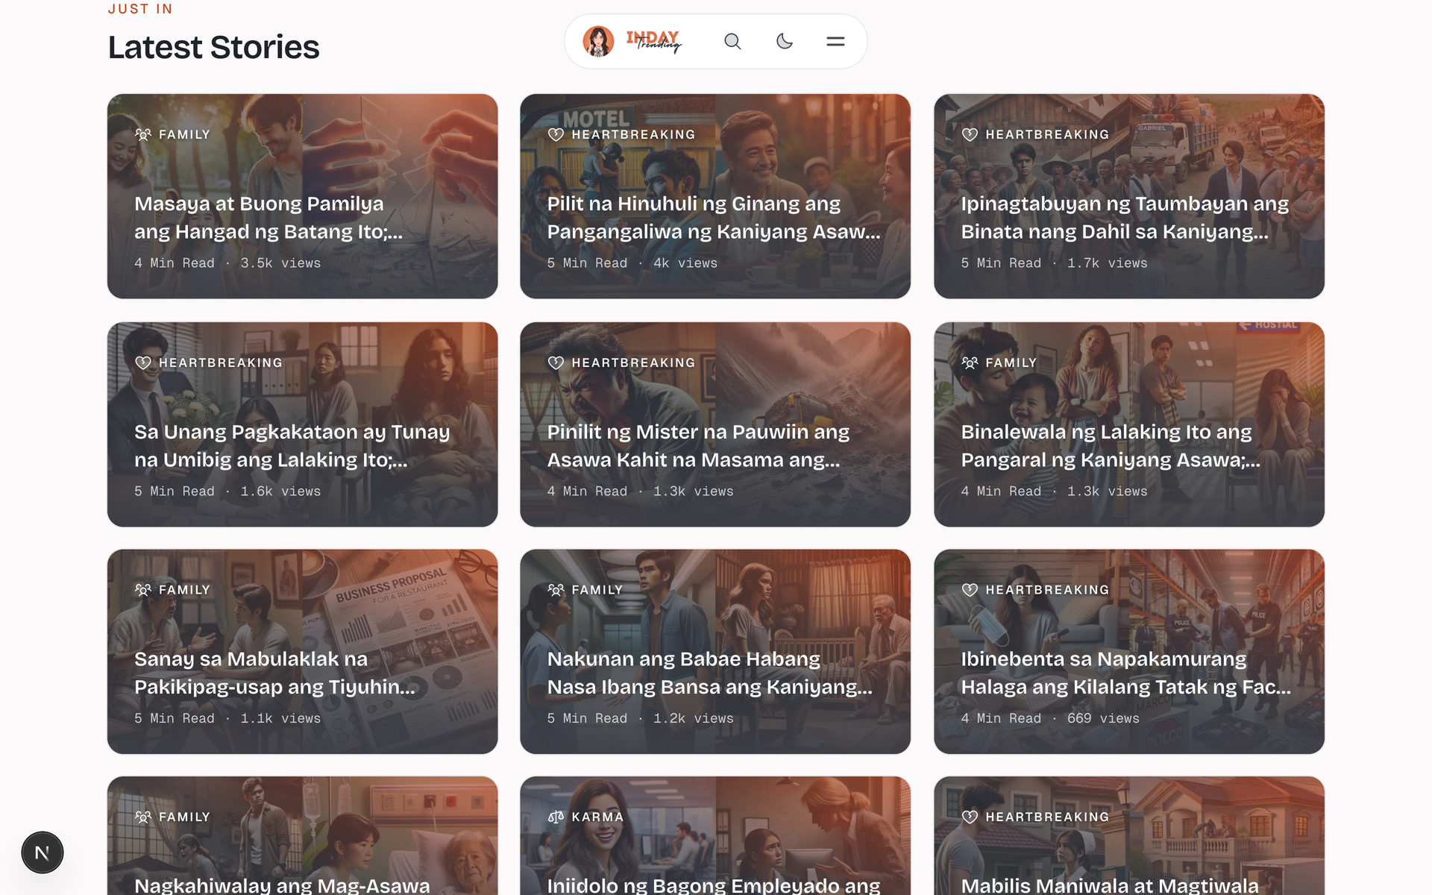Open the hamburger menu in the navbar
This screenshot has width=1432, height=895.
click(835, 42)
